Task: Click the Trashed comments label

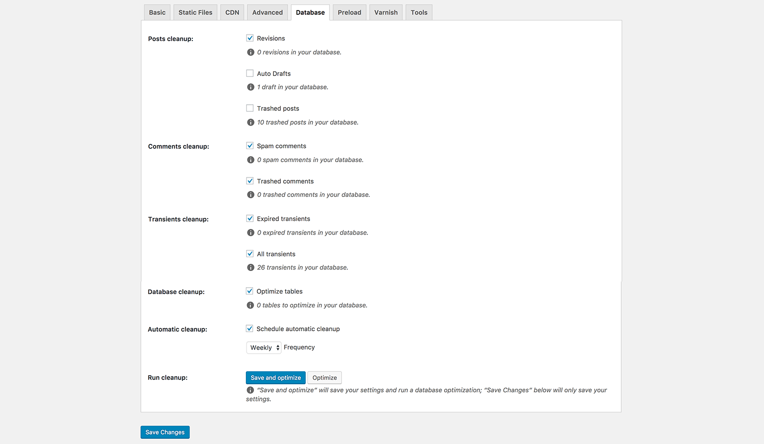Action: 285,181
